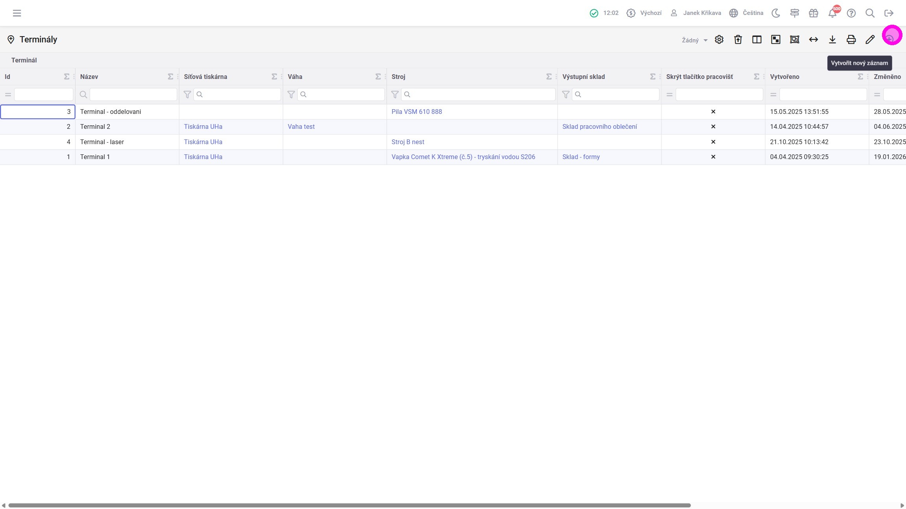Open the Pila VSM 610 888 link

pyautogui.click(x=416, y=112)
